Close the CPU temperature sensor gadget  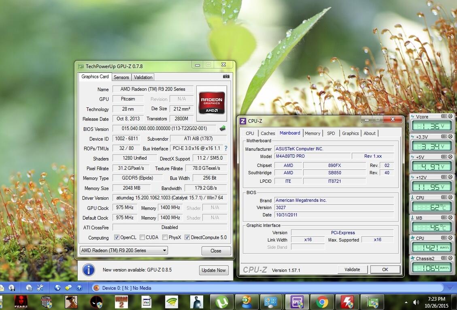(450, 197)
